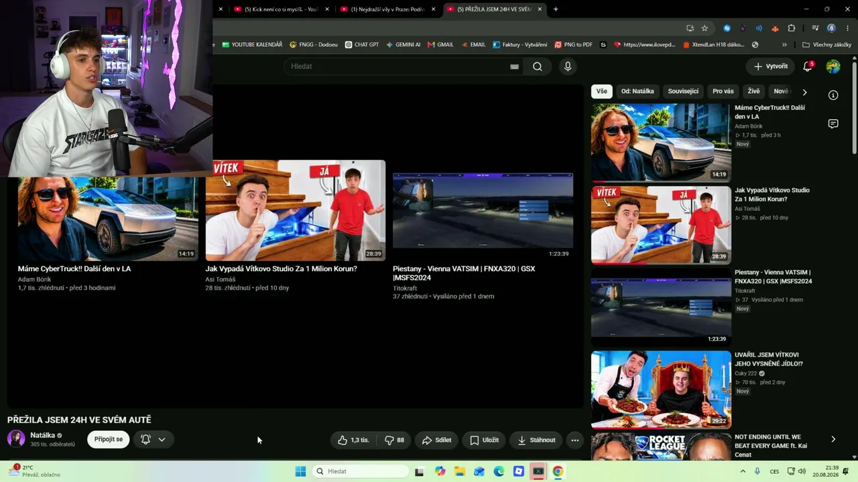Open the "PNG to PDF" bookmark
Screen dimensions: 858x482
[573, 45]
